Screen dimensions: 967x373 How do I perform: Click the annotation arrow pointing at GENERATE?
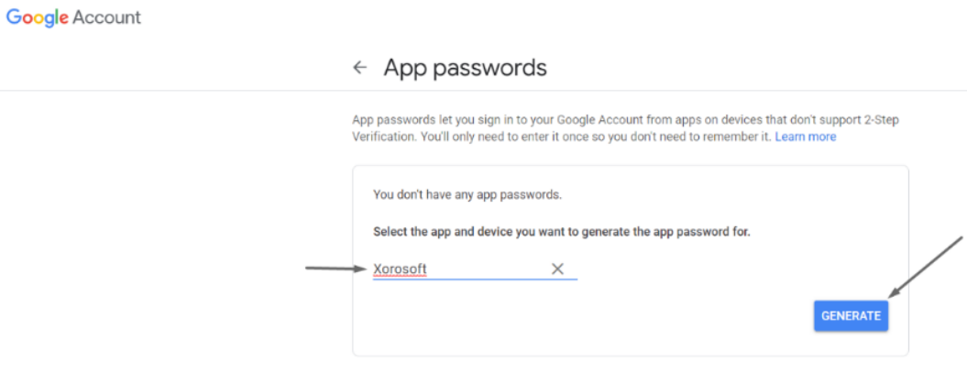click(925, 267)
